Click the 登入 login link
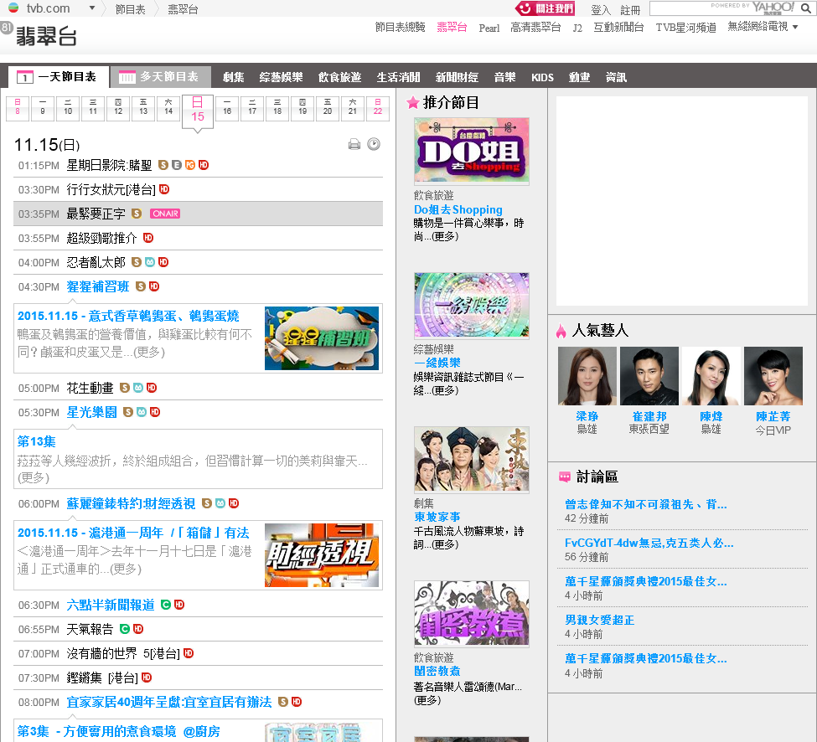Screen dimensions: 817x742 click(600, 10)
